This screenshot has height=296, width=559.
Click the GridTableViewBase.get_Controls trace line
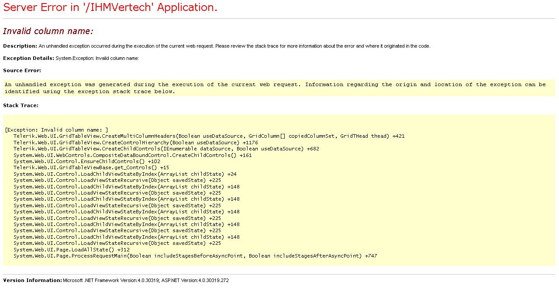[x=91, y=167]
